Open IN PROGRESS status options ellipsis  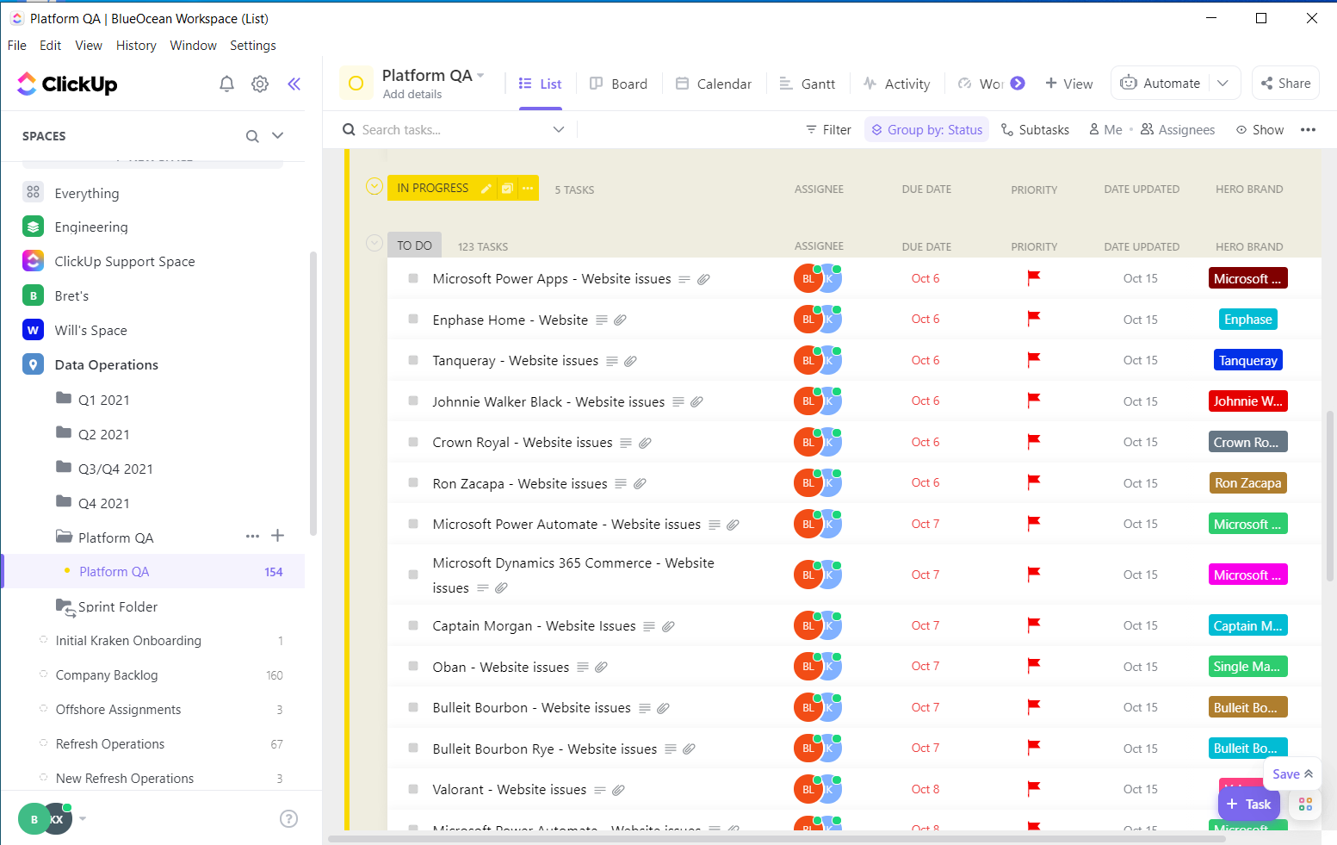pyautogui.click(x=528, y=188)
